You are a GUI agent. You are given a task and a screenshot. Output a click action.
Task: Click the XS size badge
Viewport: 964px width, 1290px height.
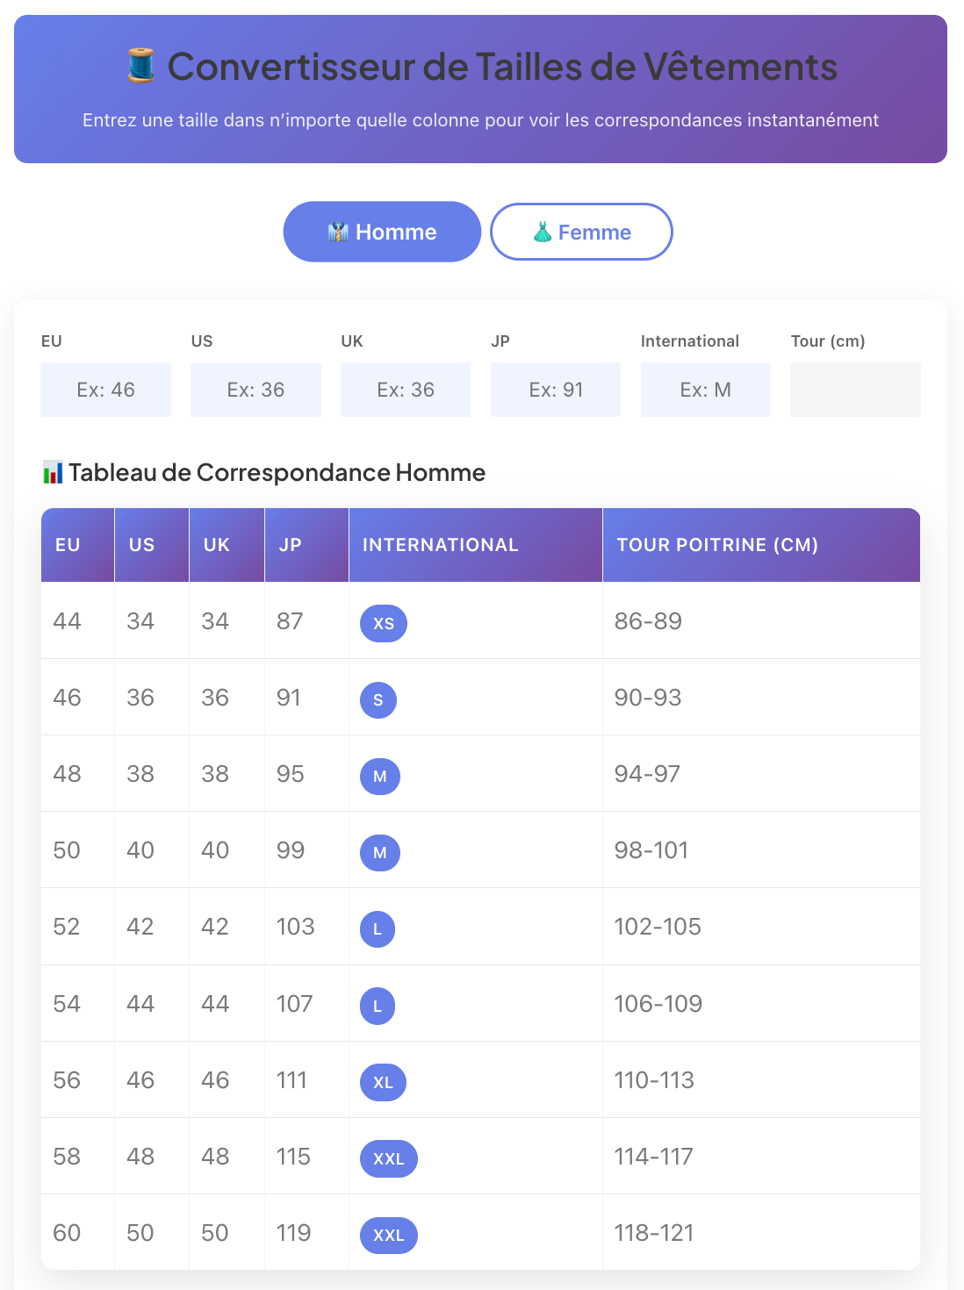click(384, 624)
